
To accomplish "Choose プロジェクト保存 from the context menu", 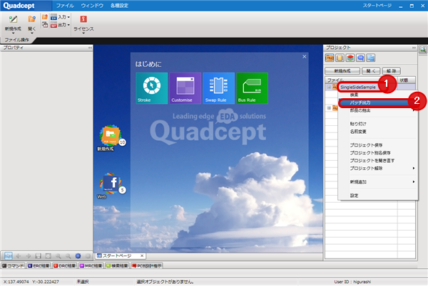I will tap(378, 145).
